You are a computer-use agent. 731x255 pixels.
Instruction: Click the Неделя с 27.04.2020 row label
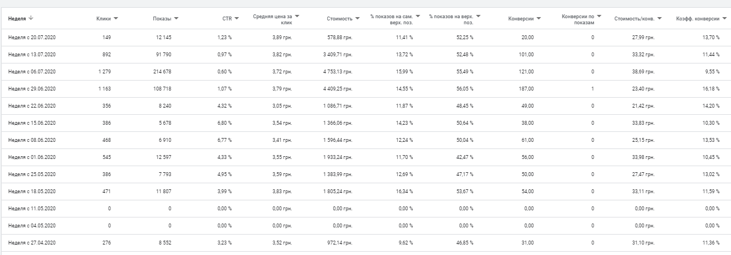(x=32, y=243)
